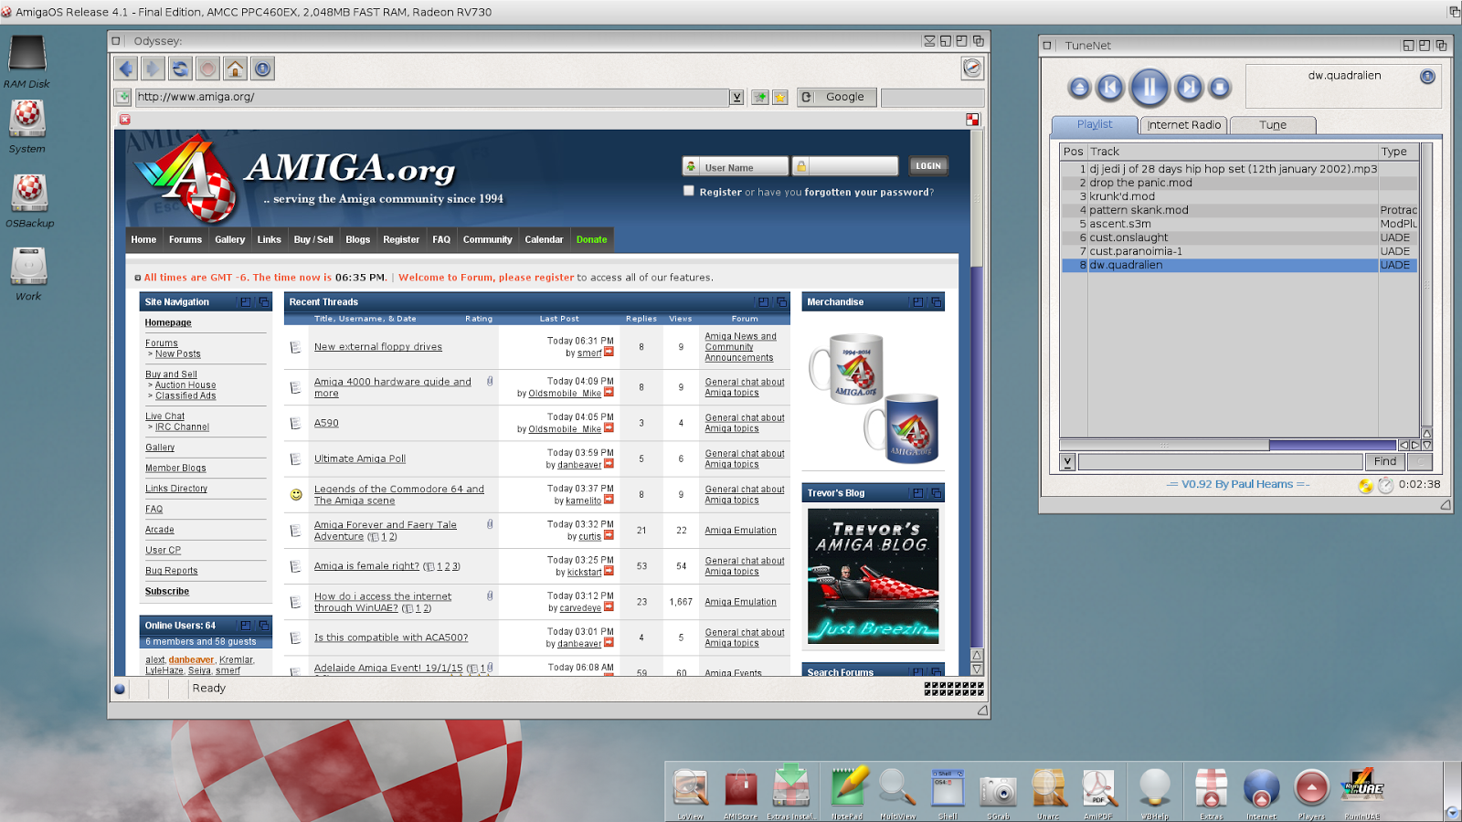
Task: Launch AmiPDF from the dock
Action: click(1098, 792)
